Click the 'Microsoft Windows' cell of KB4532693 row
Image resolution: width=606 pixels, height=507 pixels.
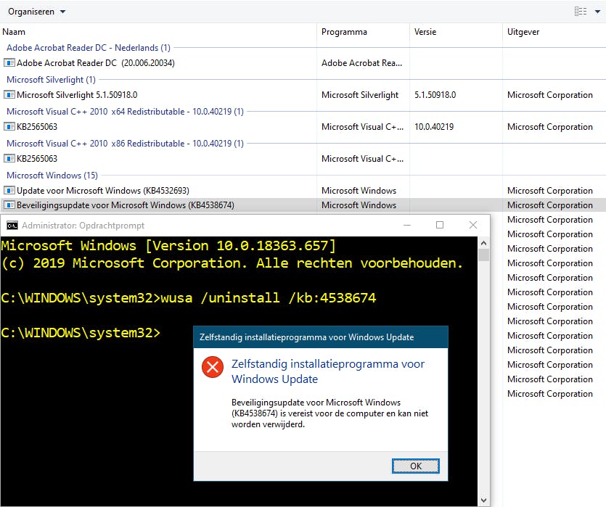359,191
